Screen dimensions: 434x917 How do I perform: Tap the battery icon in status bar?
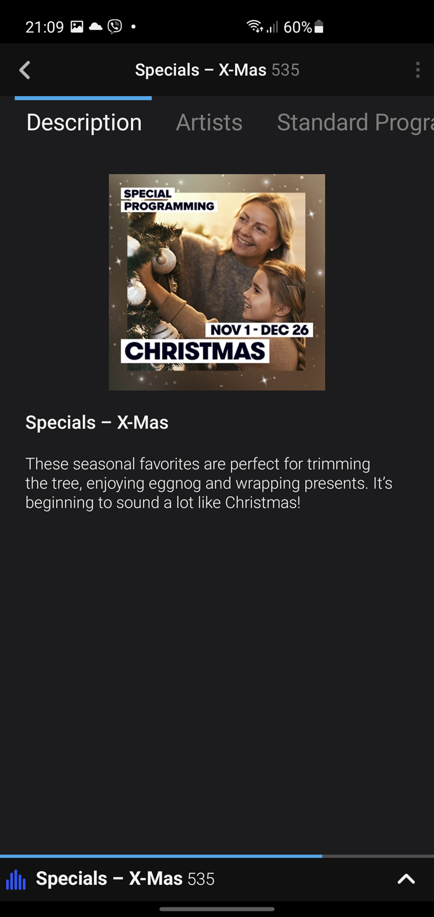(319, 26)
